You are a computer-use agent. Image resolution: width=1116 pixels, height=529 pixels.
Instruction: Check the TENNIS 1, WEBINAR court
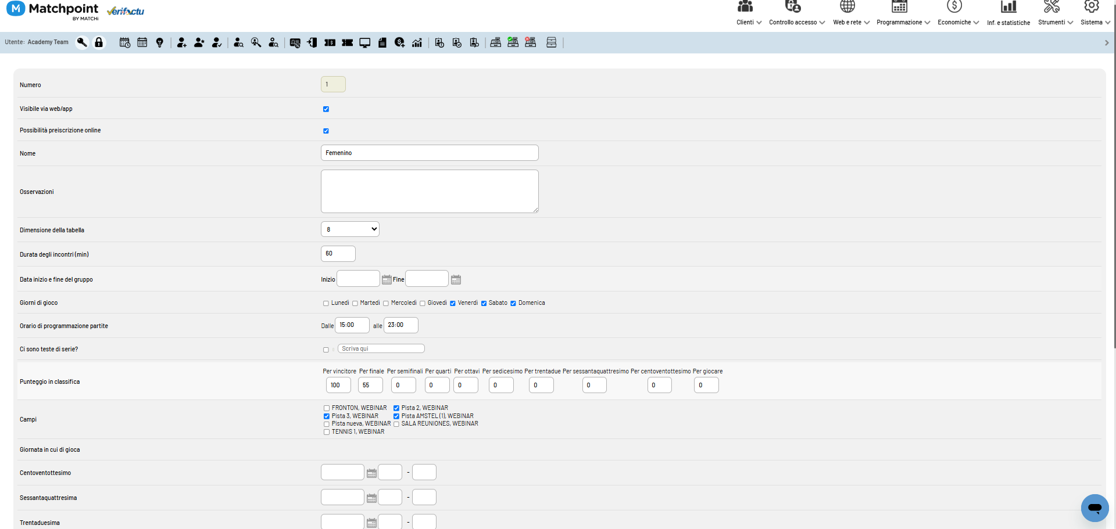(x=327, y=432)
